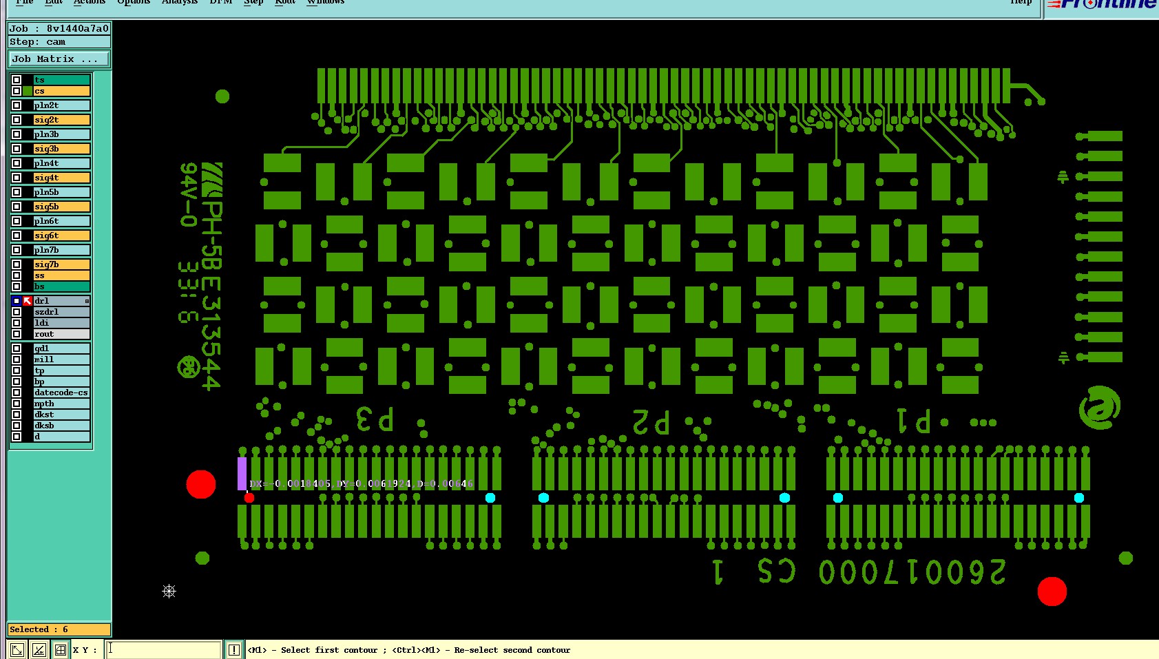This screenshot has width=1159, height=659.
Task: Toggle the sig3b layer checkbox
Action: (x=17, y=149)
